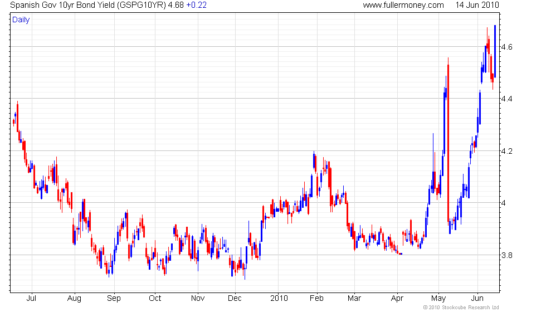Click the Jun x-axis label
Viewport: 546px width, 312px height.
[477, 299]
